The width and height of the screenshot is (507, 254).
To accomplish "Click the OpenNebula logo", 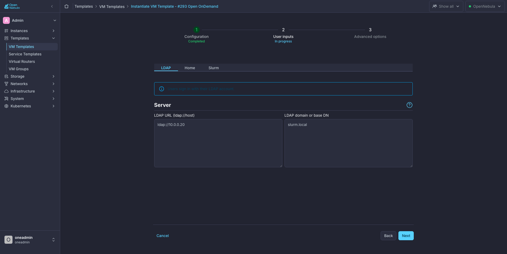I will [12, 6].
